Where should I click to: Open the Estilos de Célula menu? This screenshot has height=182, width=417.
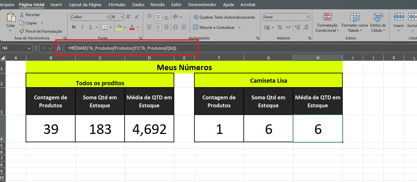click(x=378, y=22)
